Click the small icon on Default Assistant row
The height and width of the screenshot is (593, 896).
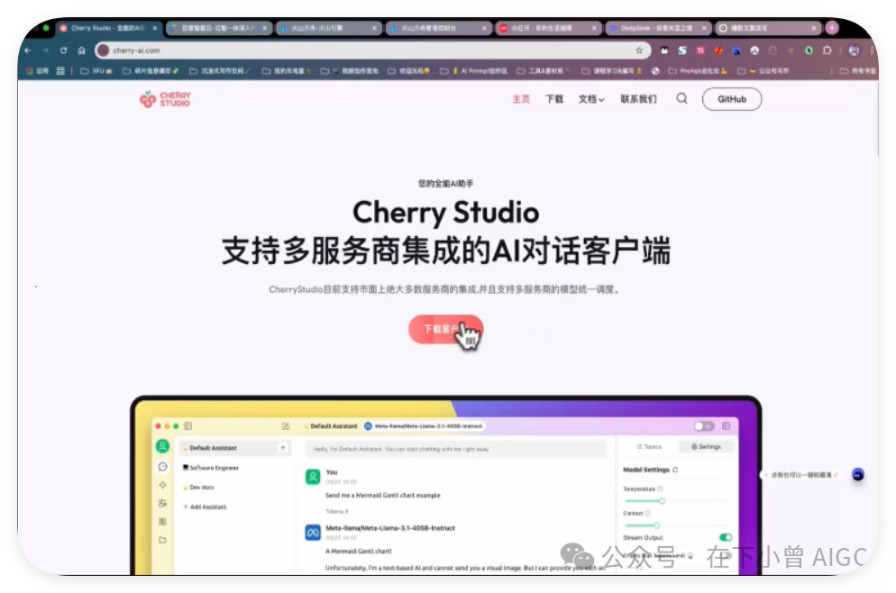pyautogui.click(x=283, y=448)
